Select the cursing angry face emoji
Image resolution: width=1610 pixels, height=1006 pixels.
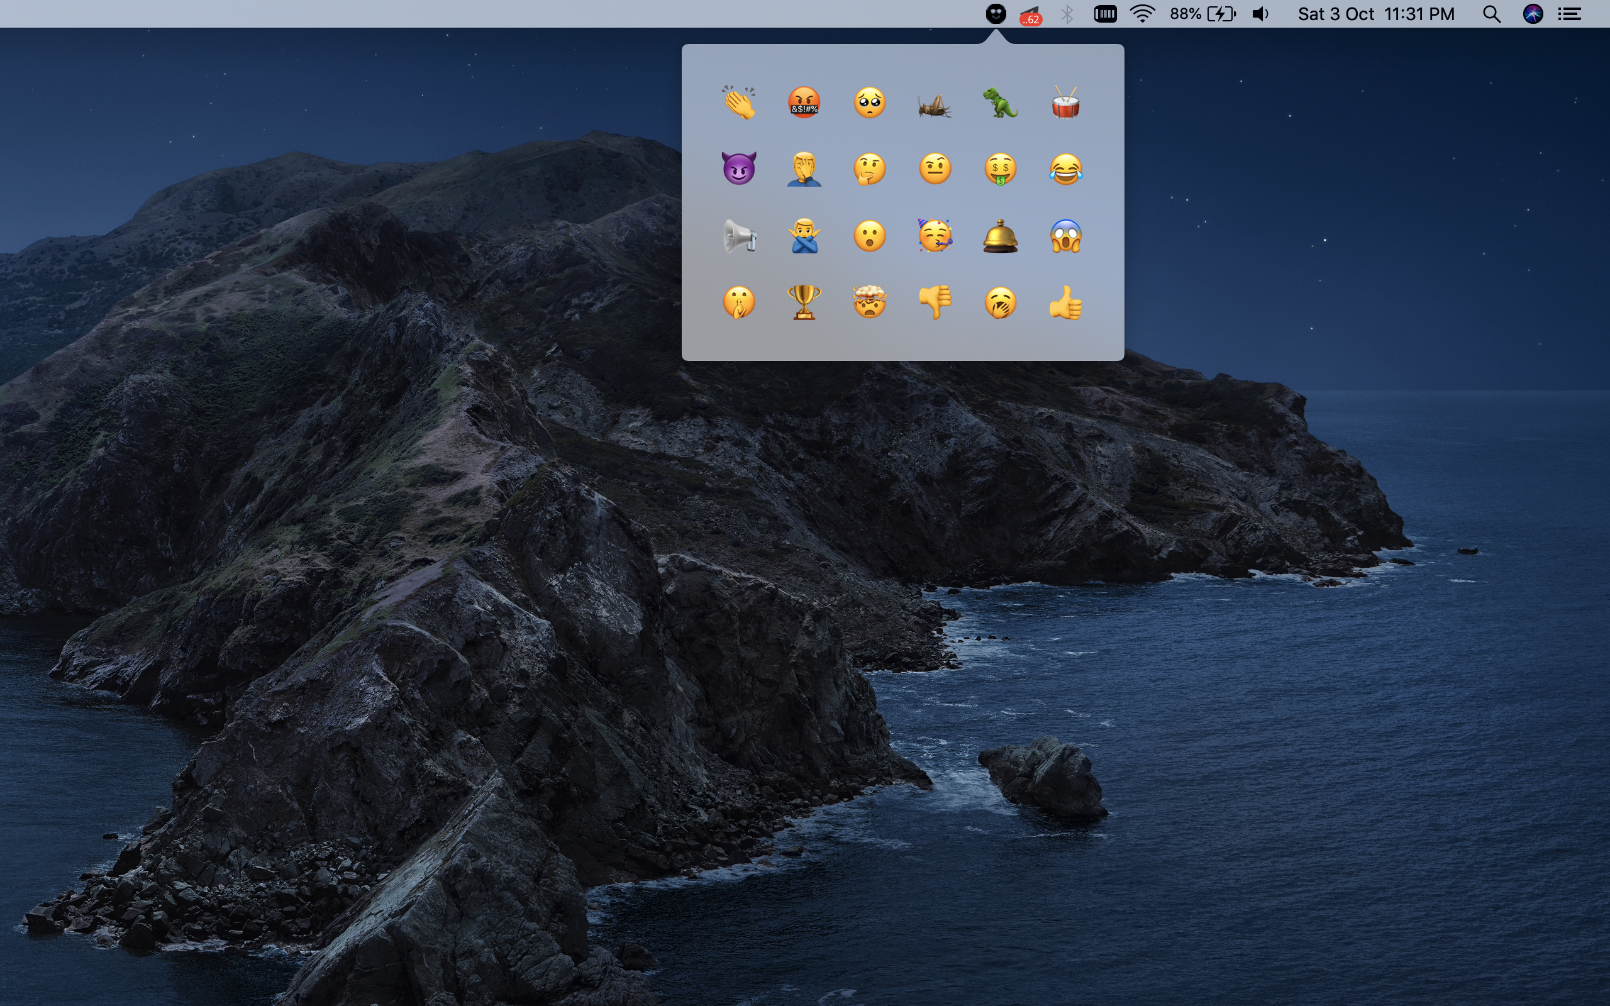tap(804, 103)
